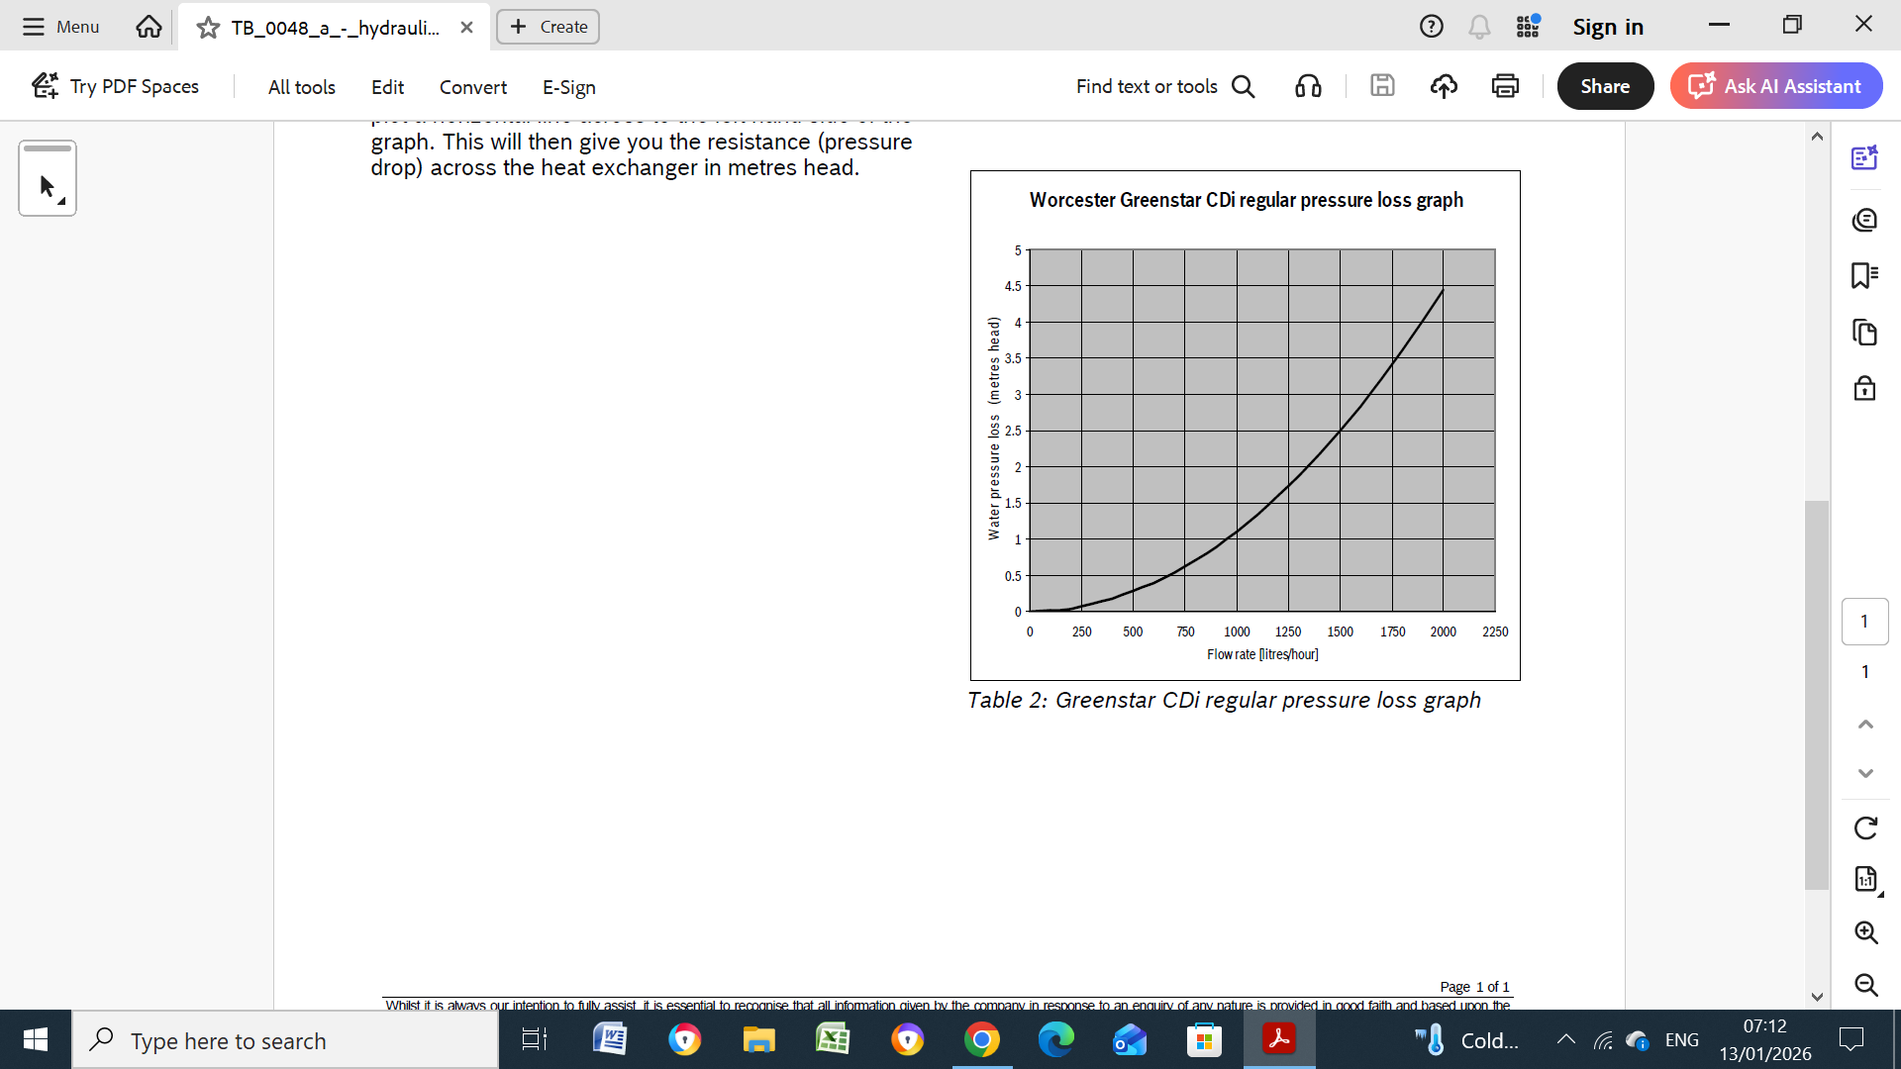Click the upload to cloud icon
Screen dimensions: 1901x1069
(x=1444, y=86)
